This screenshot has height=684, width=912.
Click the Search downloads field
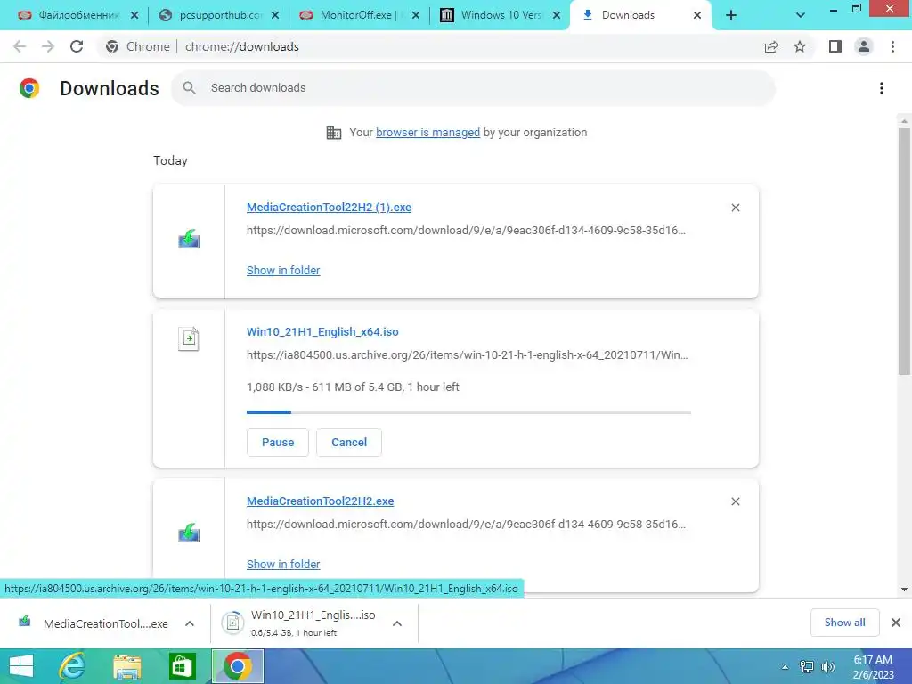pyautogui.click(x=473, y=88)
